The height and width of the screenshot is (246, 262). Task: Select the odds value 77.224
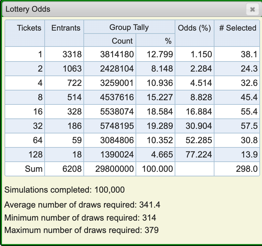pos(199,155)
